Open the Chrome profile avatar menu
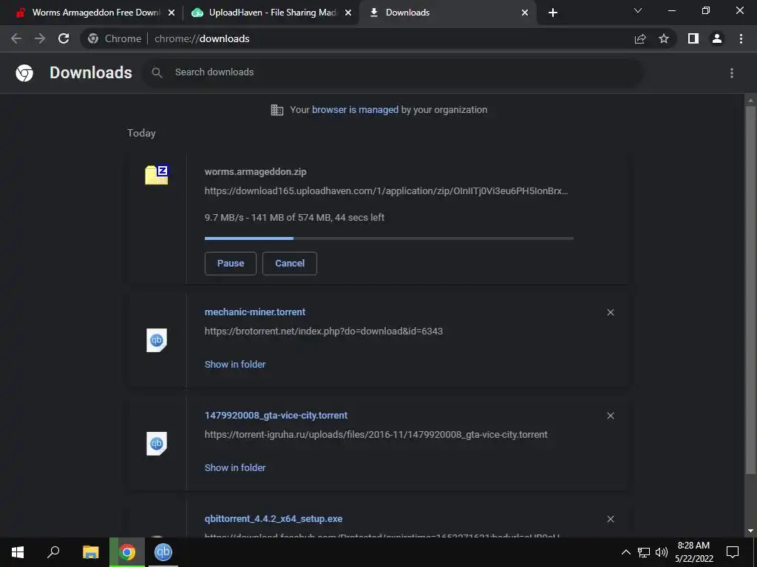757x567 pixels. click(x=717, y=38)
